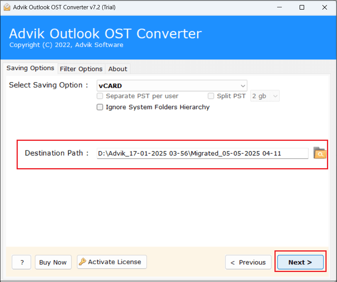Open the Filter Options tab
Screen dimensions: 337x282
click(81, 69)
